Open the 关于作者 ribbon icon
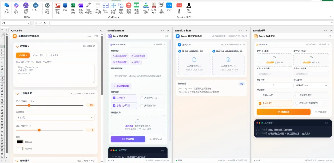This screenshot has width=334, height=163. point(189,8)
